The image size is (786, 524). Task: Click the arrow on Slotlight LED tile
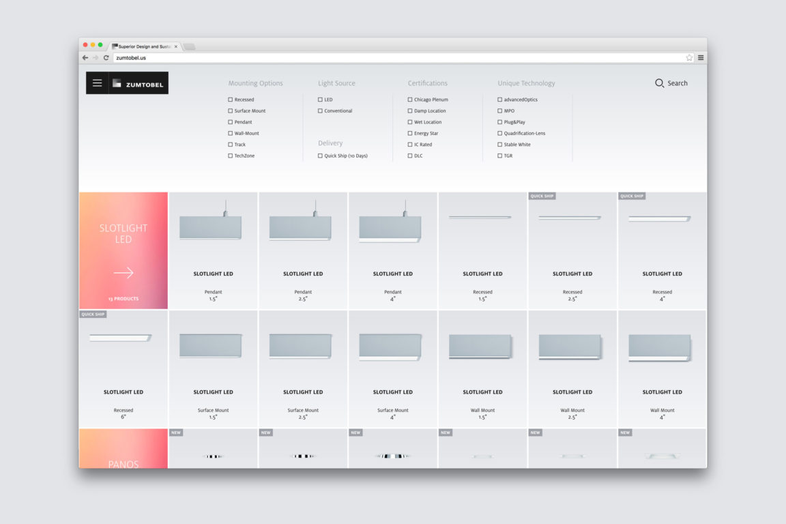(123, 273)
